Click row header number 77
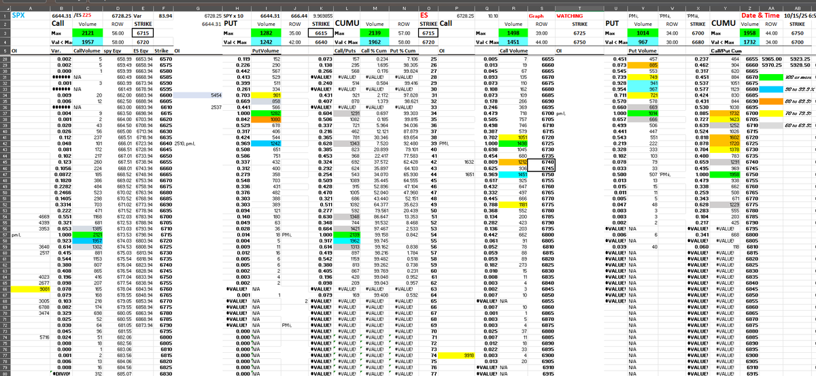This screenshot has height=376, width=816. point(4,355)
